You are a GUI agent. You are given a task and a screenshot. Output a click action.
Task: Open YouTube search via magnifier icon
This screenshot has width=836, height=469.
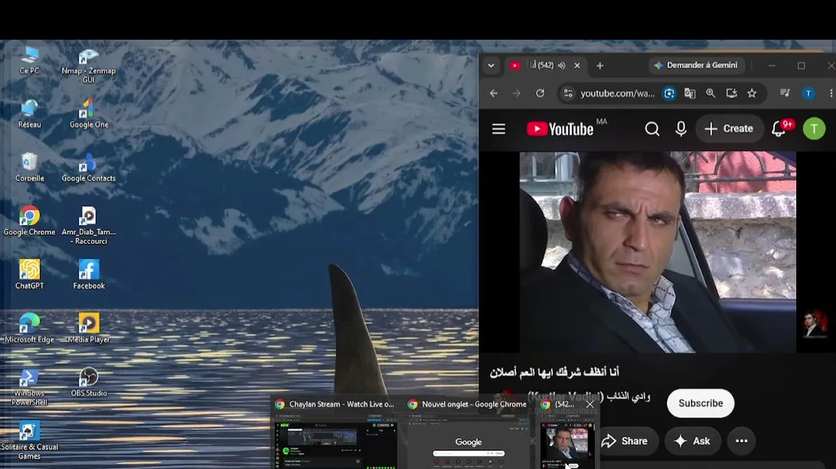652,129
